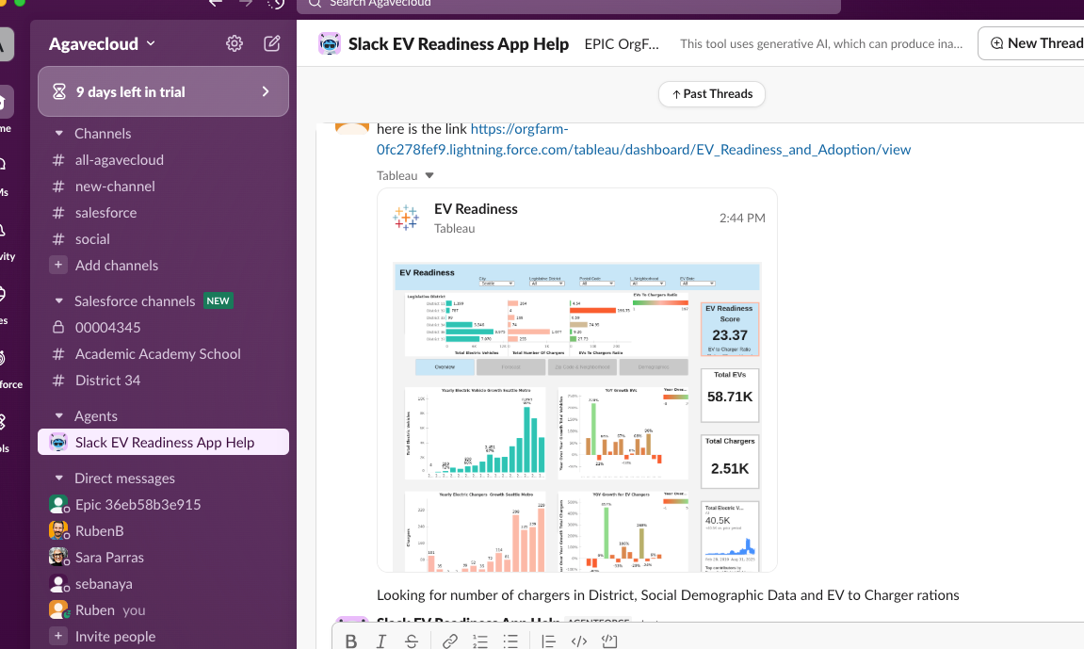
Task: Click the lock icon beside 00004345
Action: [58, 327]
